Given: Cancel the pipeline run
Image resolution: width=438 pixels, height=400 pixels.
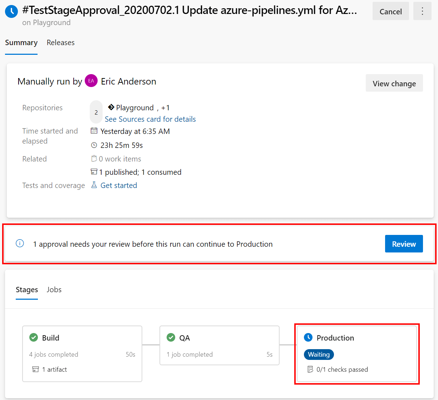Looking at the screenshot, I should [390, 11].
